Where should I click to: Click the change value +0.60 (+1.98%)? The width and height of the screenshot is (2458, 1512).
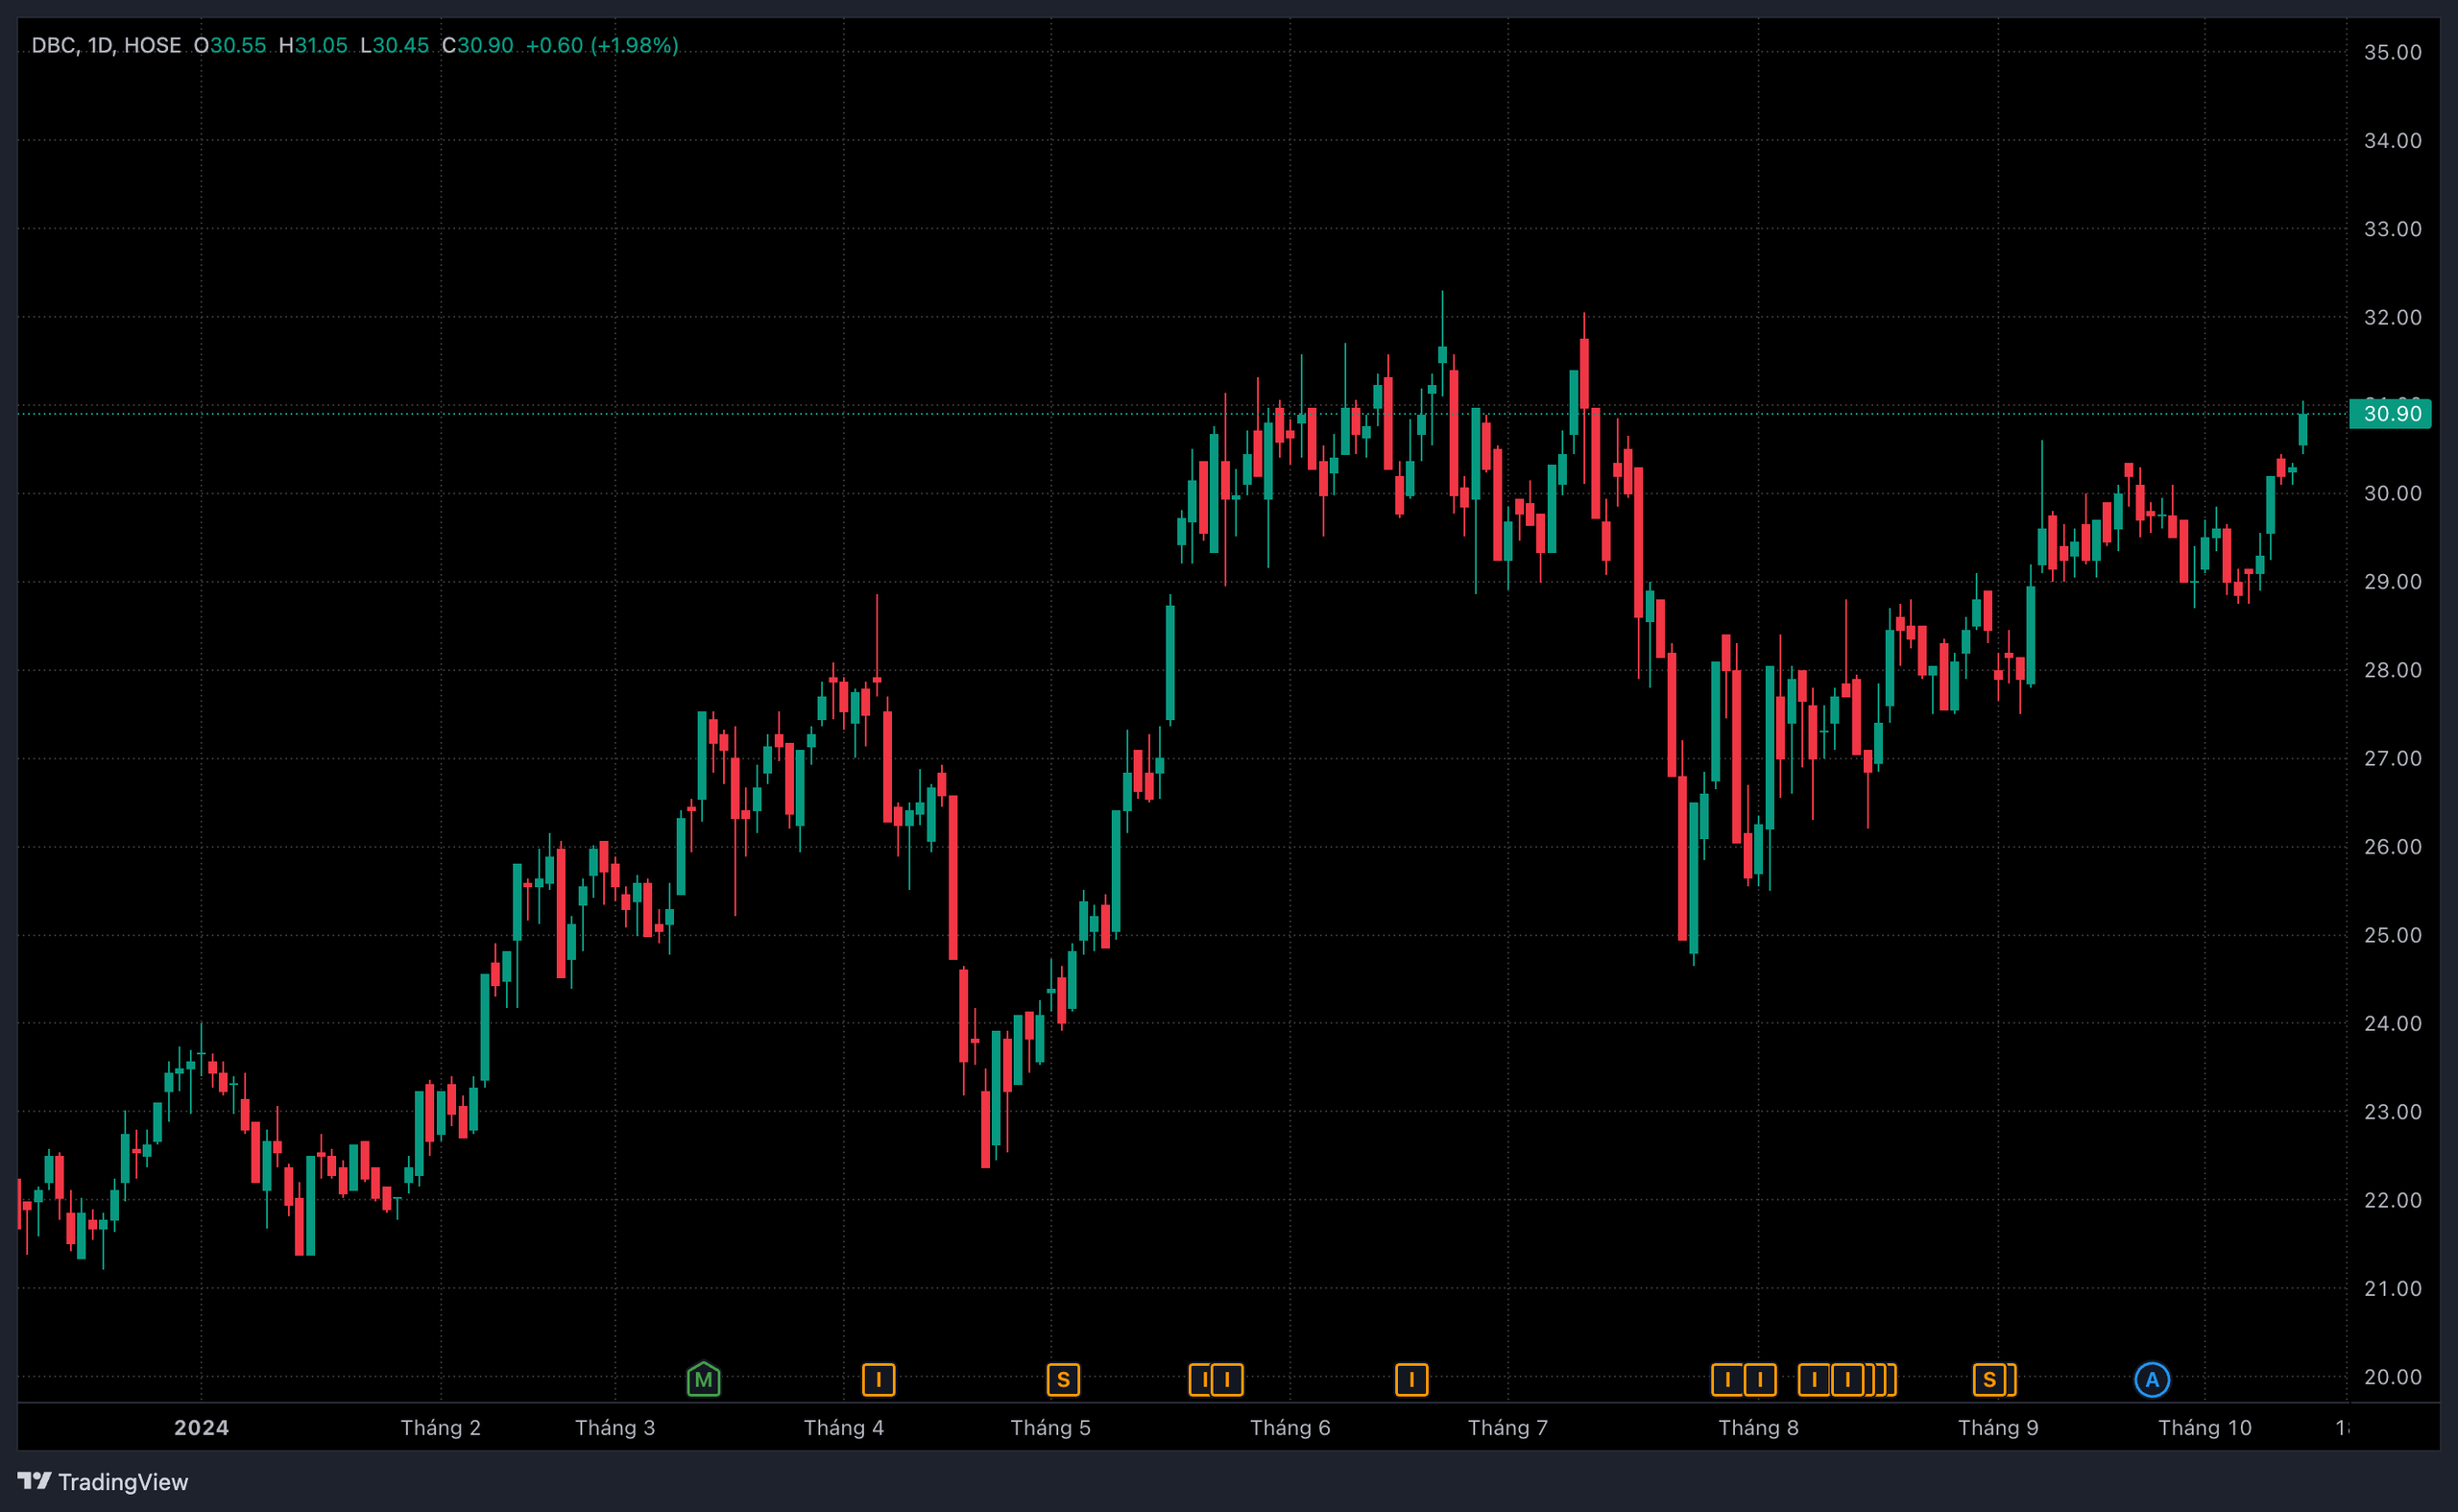coord(602,45)
